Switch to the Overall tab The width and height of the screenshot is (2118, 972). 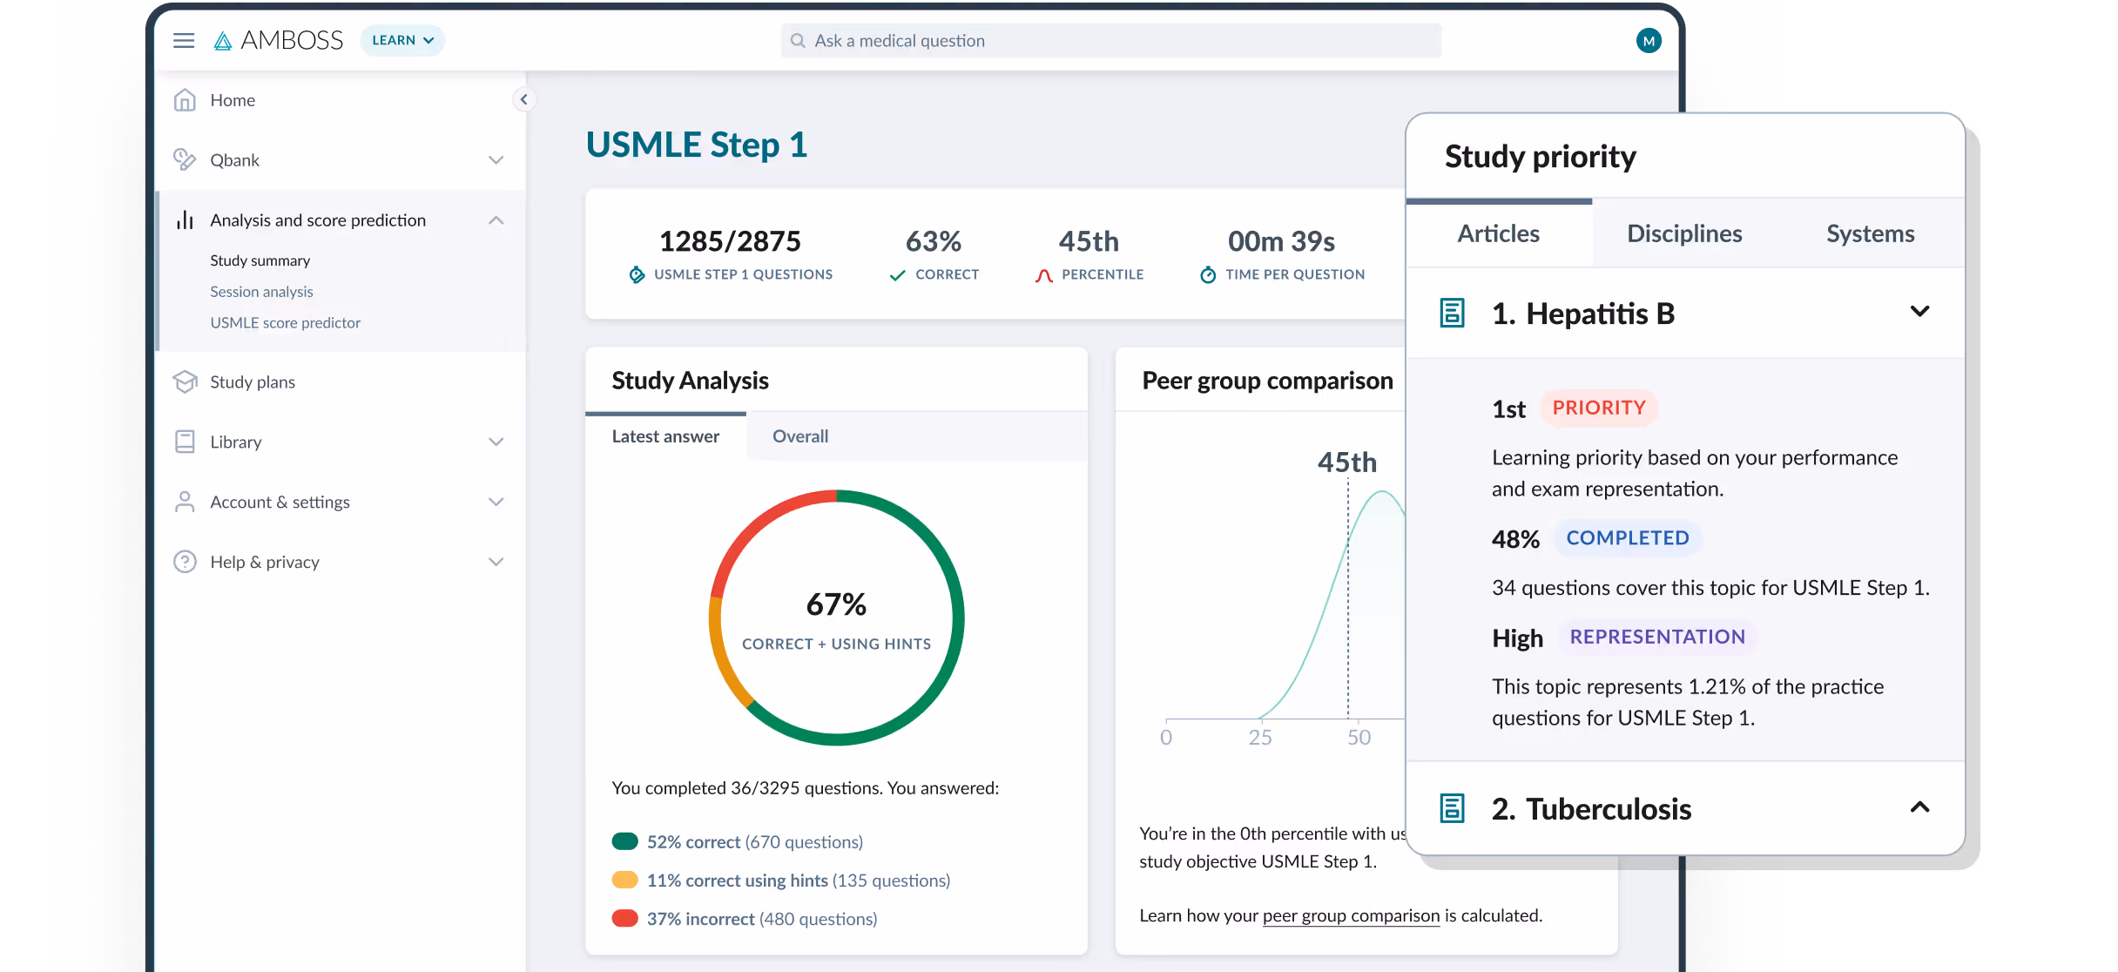pos(800,436)
